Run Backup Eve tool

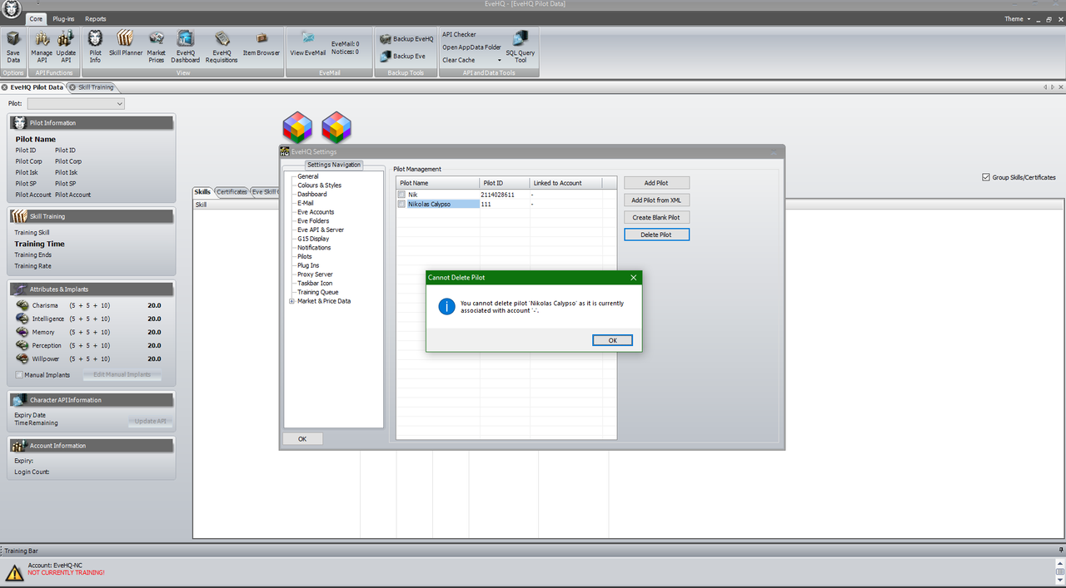pos(403,56)
